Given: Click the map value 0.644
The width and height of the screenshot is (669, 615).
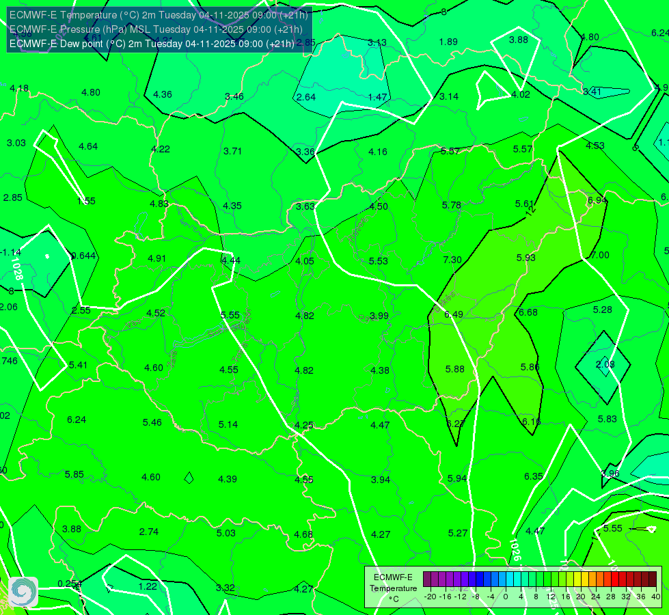Looking at the screenshot, I should click(83, 256).
